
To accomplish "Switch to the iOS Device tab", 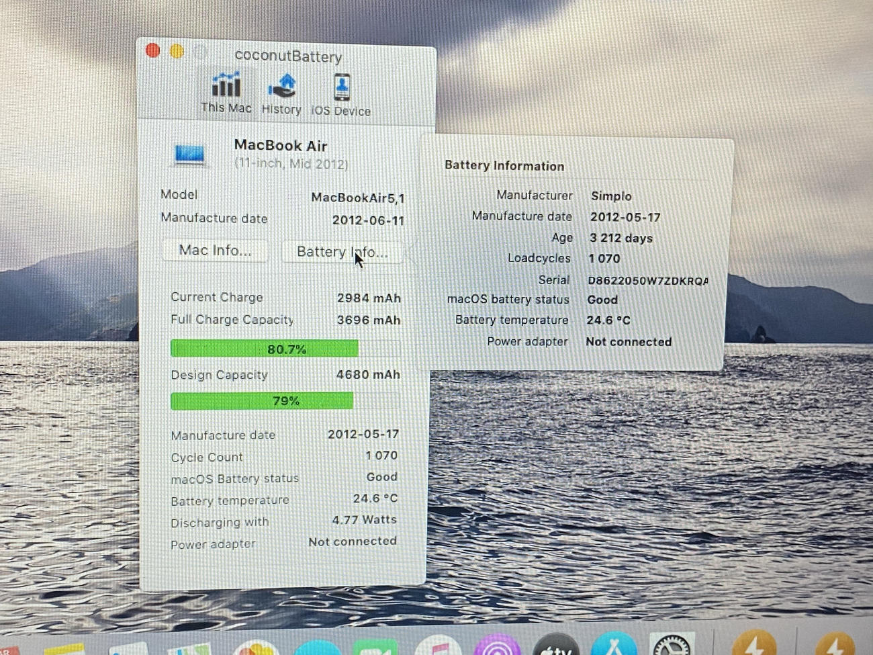I will pos(340,95).
